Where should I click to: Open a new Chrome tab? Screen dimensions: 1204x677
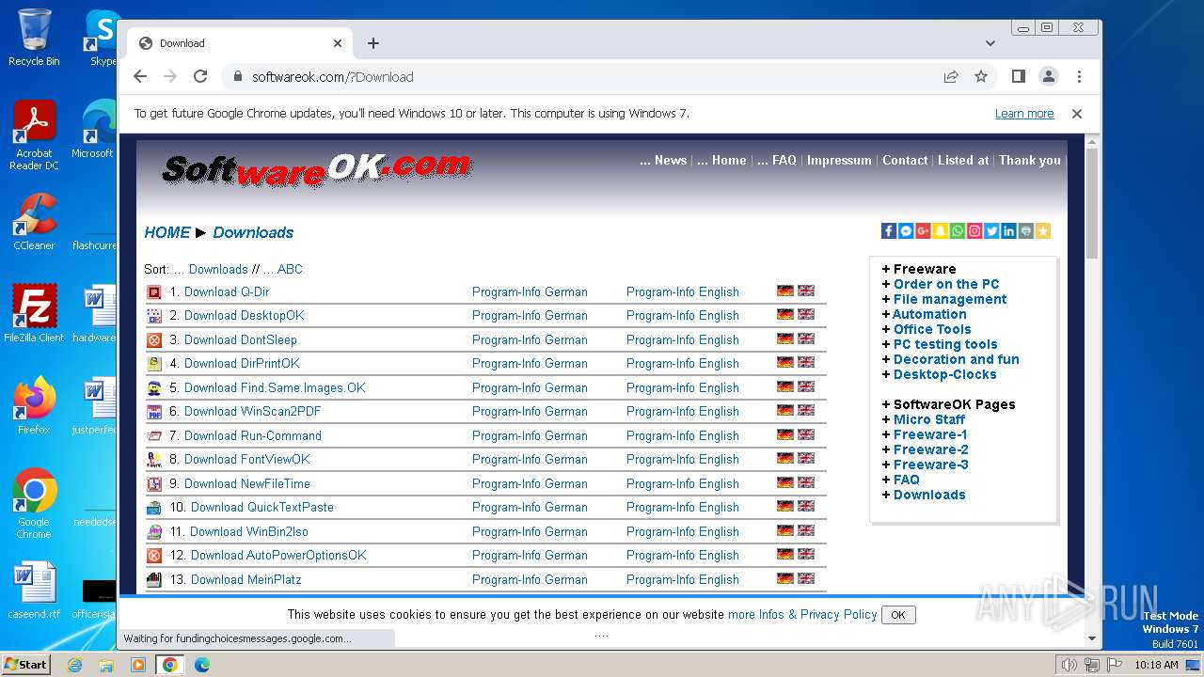pyautogui.click(x=373, y=43)
